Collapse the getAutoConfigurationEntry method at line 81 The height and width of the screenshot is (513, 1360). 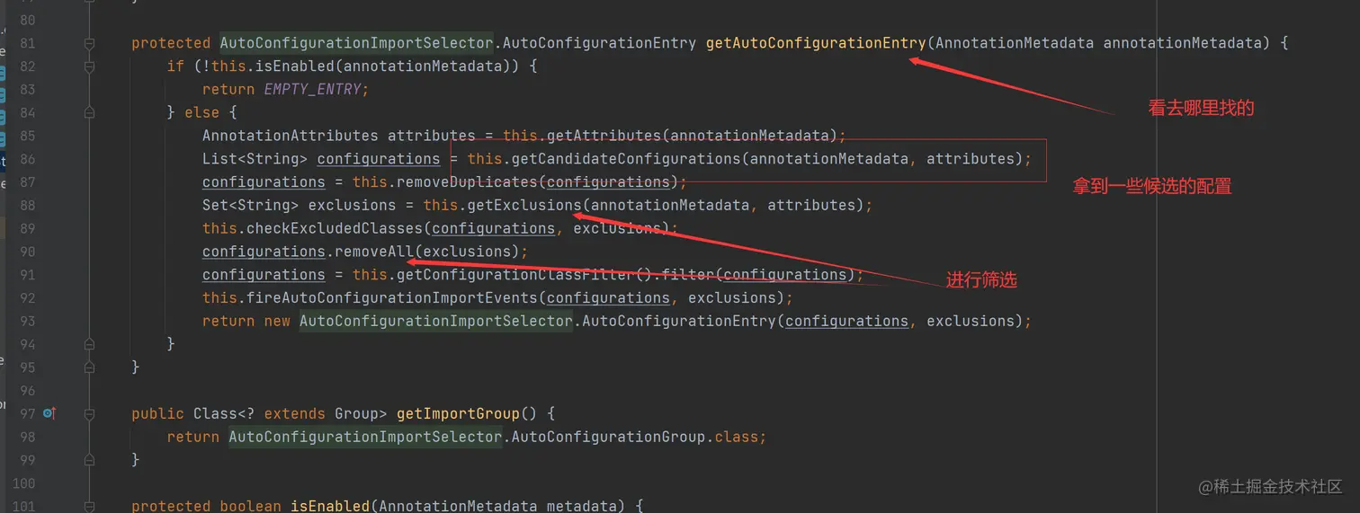coord(89,43)
